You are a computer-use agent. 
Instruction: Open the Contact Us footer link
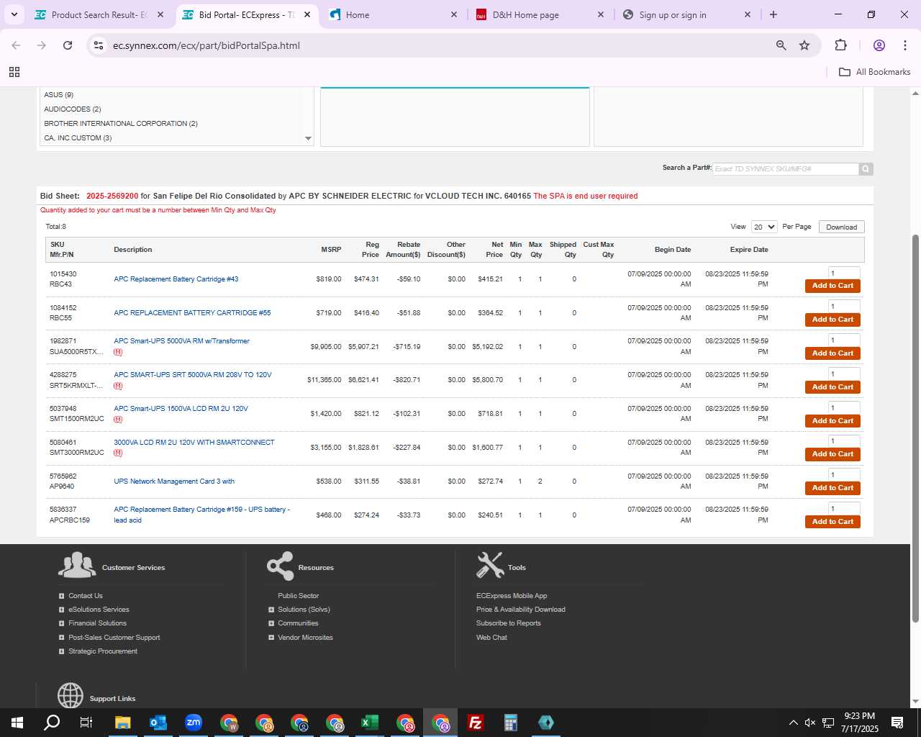[85, 596]
